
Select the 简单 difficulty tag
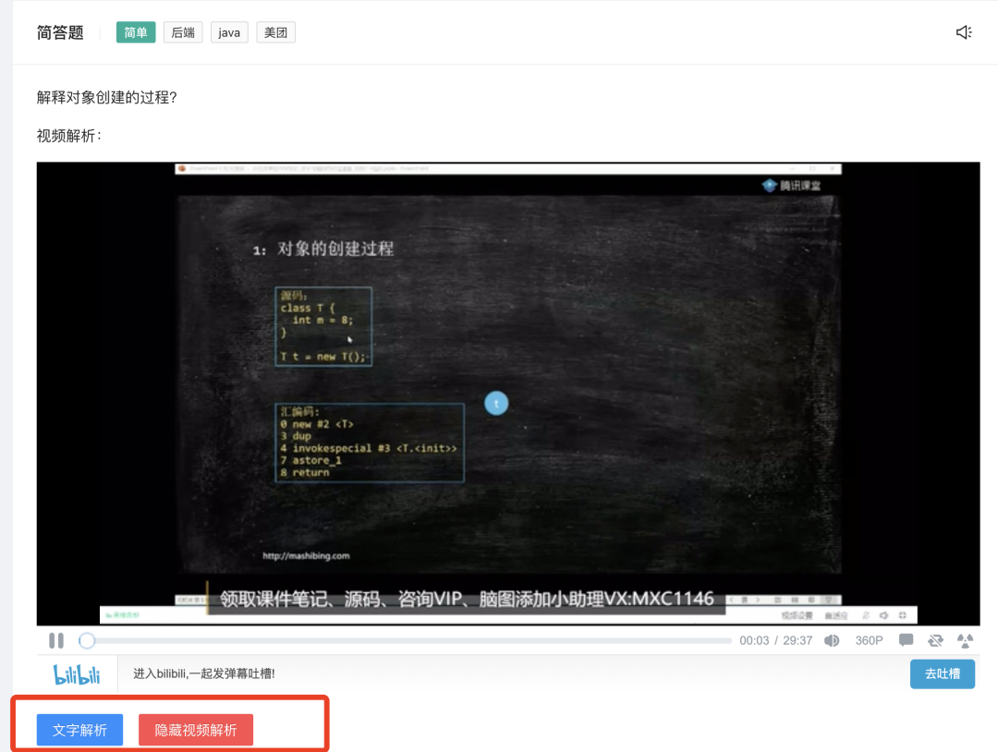136,32
